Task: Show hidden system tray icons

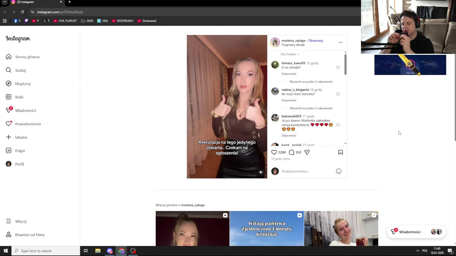Action: 418,251
